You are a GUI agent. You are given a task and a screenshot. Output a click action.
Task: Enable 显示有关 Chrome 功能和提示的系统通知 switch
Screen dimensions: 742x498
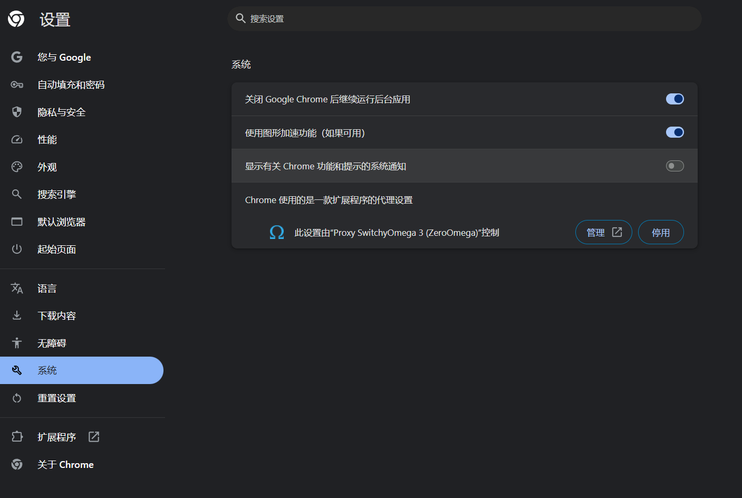(x=675, y=166)
